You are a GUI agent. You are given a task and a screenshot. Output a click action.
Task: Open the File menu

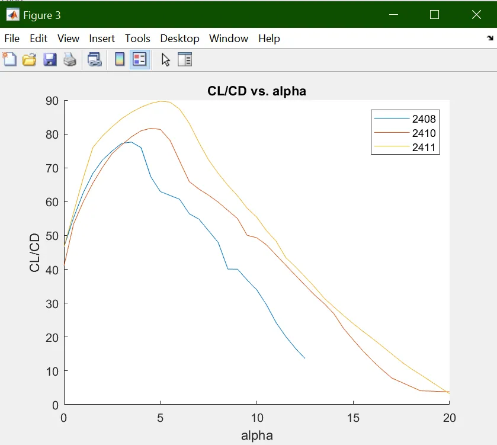[x=12, y=39]
